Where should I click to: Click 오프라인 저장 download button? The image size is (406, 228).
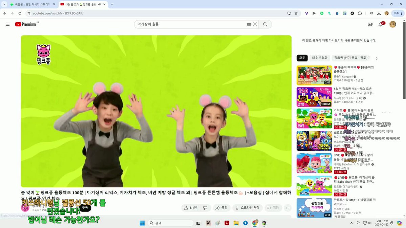point(247,208)
